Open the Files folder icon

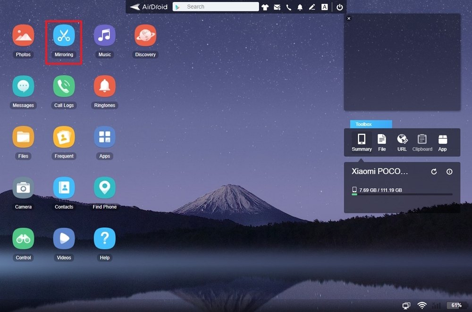click(23, 137)
